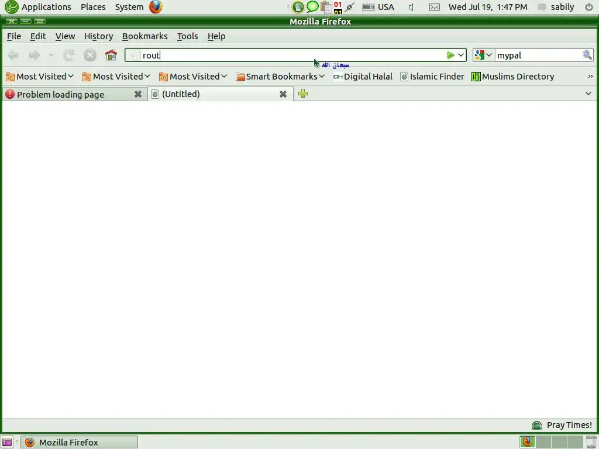
Task: Open the Trash icon in bottom panel
Action: 591,442
